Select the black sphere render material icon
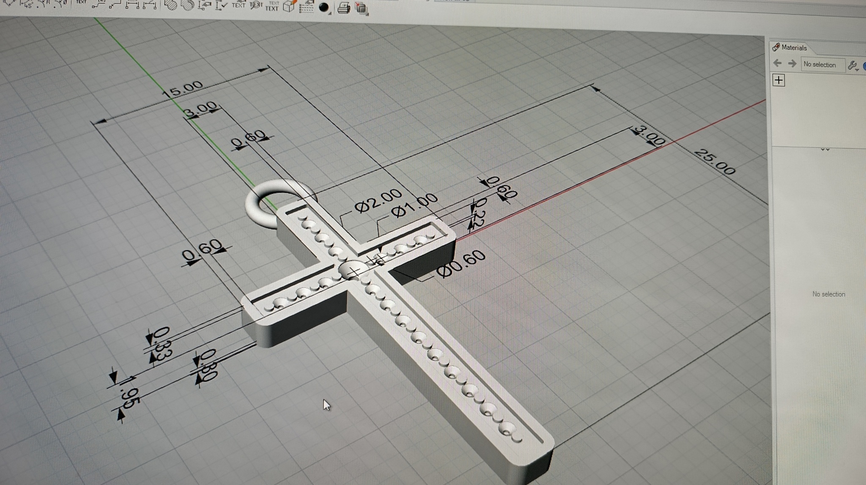The image size is (866, 485). [323, 7]
